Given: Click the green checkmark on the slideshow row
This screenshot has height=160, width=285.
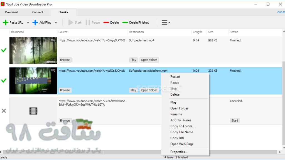Looking at the screenshot, I should pyautogui.click(x=4, y=80).
